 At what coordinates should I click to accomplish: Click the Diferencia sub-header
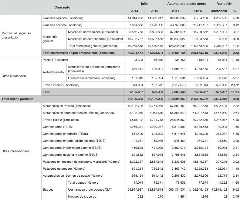218,11
